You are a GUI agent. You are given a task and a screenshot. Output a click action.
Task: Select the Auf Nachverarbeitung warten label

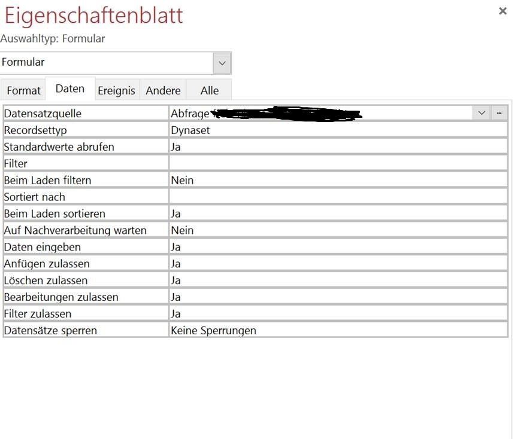click(75, 230)
